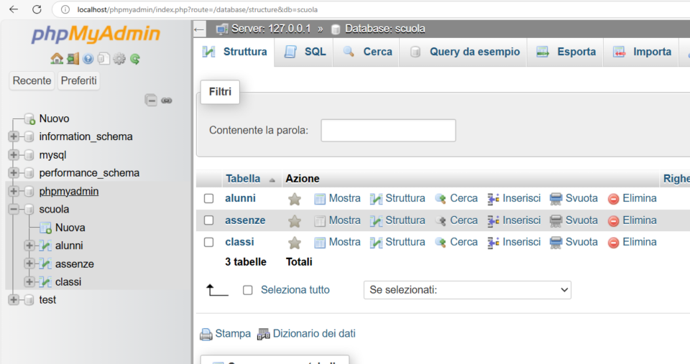Image resolution: width=690 pixels, height=364 pixels.
Task: Click Inserisci for the classi table
Action: (x=514, y=242)
